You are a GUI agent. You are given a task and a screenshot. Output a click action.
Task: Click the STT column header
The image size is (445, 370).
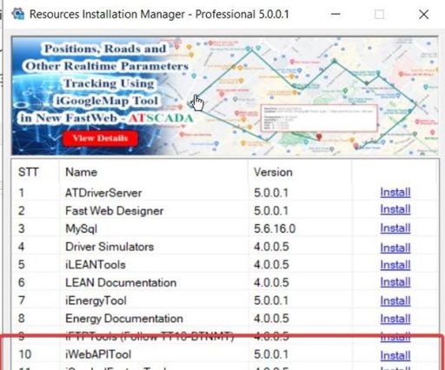28,172
